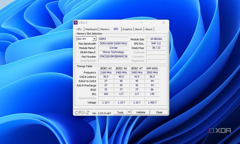Click the 2166 MHz frequency cell
The height and width of the screenshot is (144, 240).
pos(106,72)
